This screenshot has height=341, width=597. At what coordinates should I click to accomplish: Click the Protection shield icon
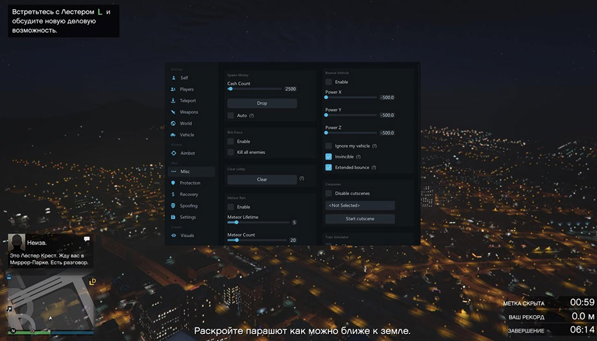pos(173,183)
